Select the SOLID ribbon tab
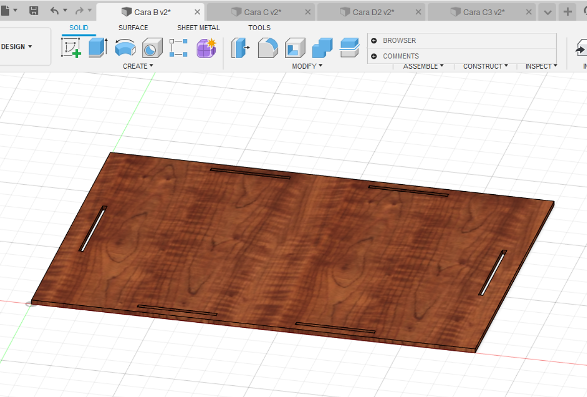Image resolution: width=587 pixels, height=397 pixels. 79,28
